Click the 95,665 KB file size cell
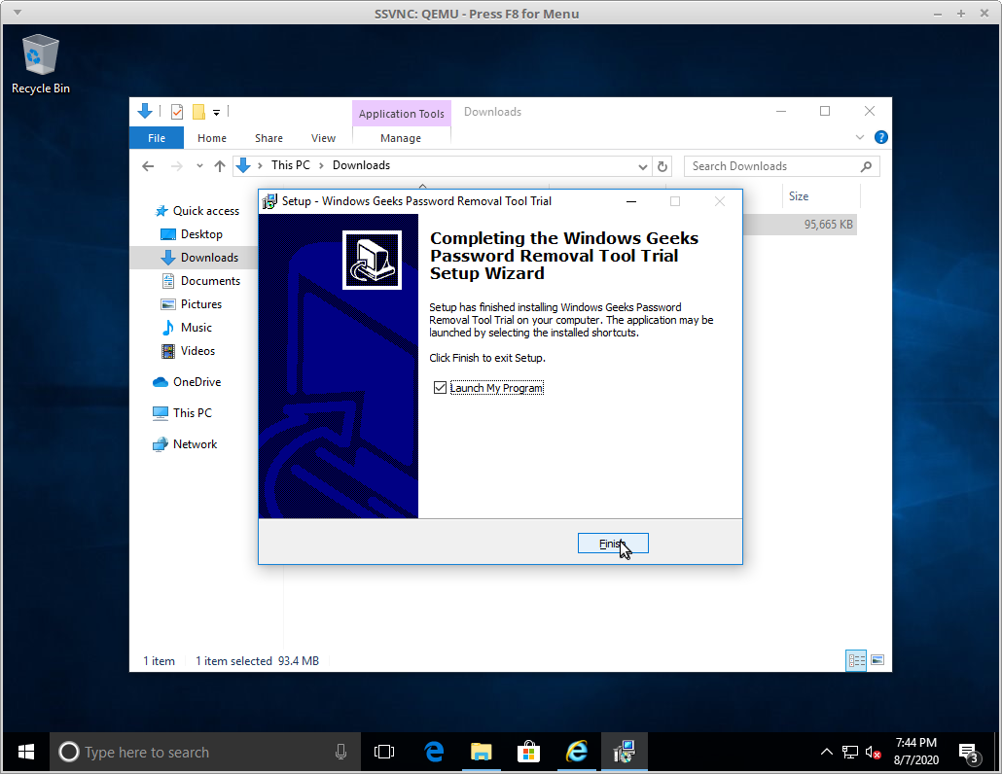The width and height of the screenshot is (1002, 774). coord(828,225)
